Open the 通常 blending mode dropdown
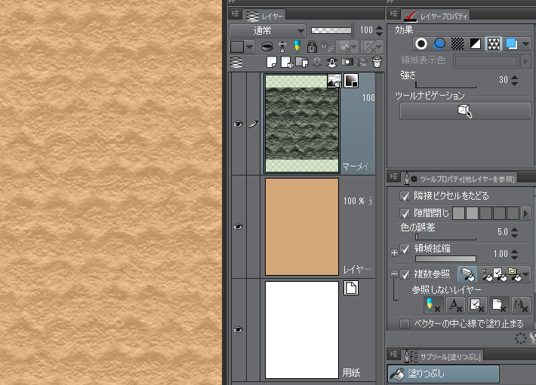Image resolution: width=536 pixels, height=385 pixels. coord(268,31)
